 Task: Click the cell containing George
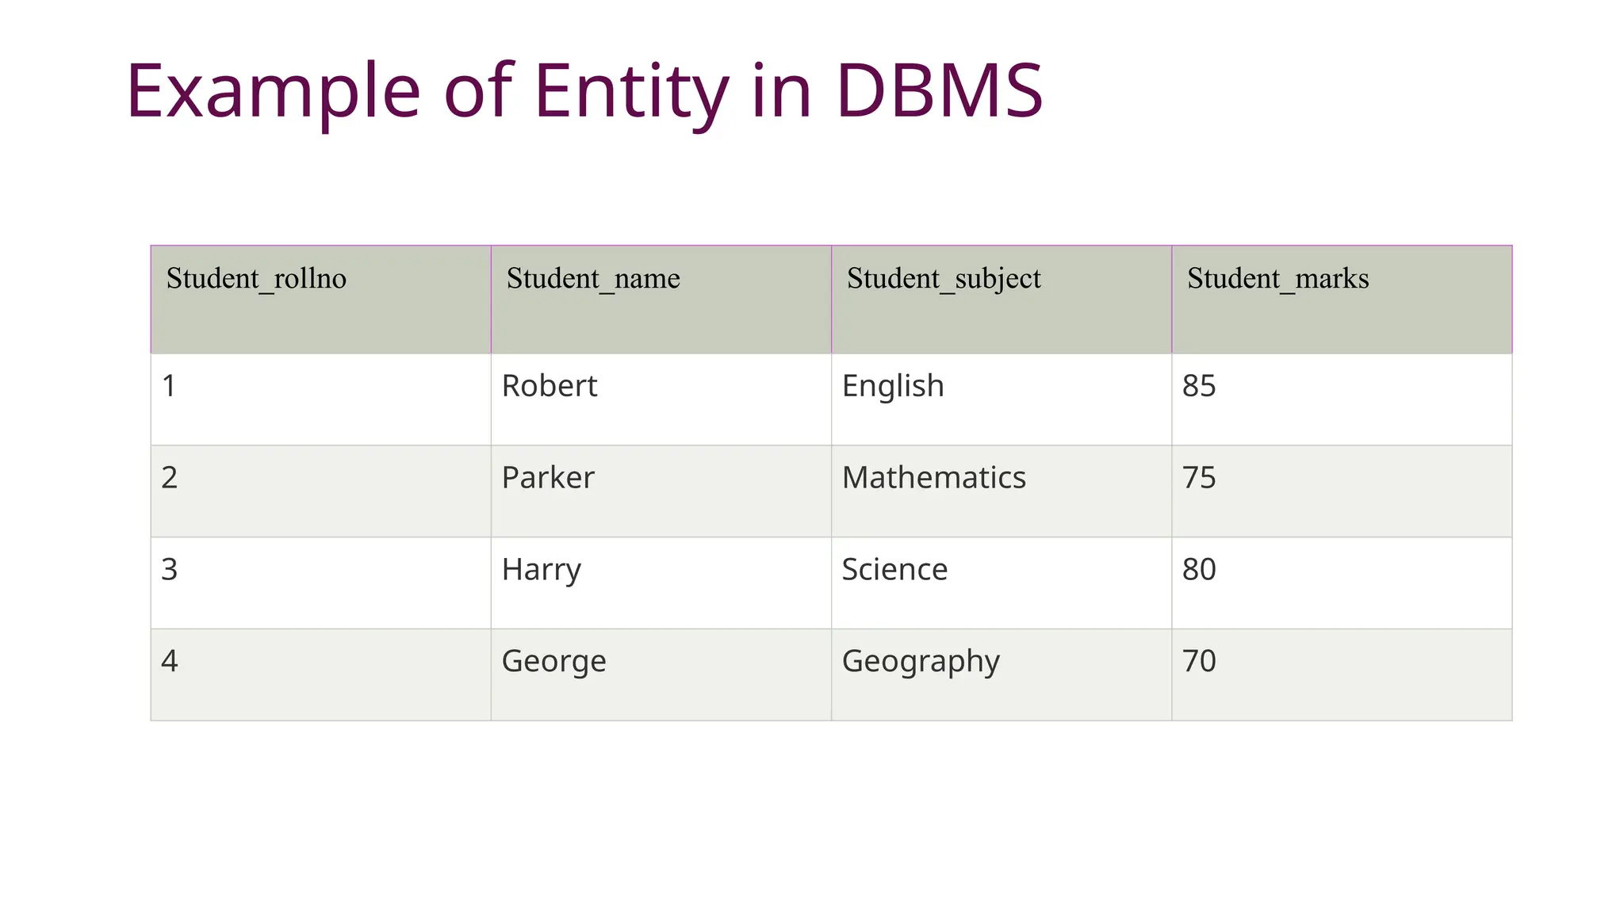click(x=661, y=674)
